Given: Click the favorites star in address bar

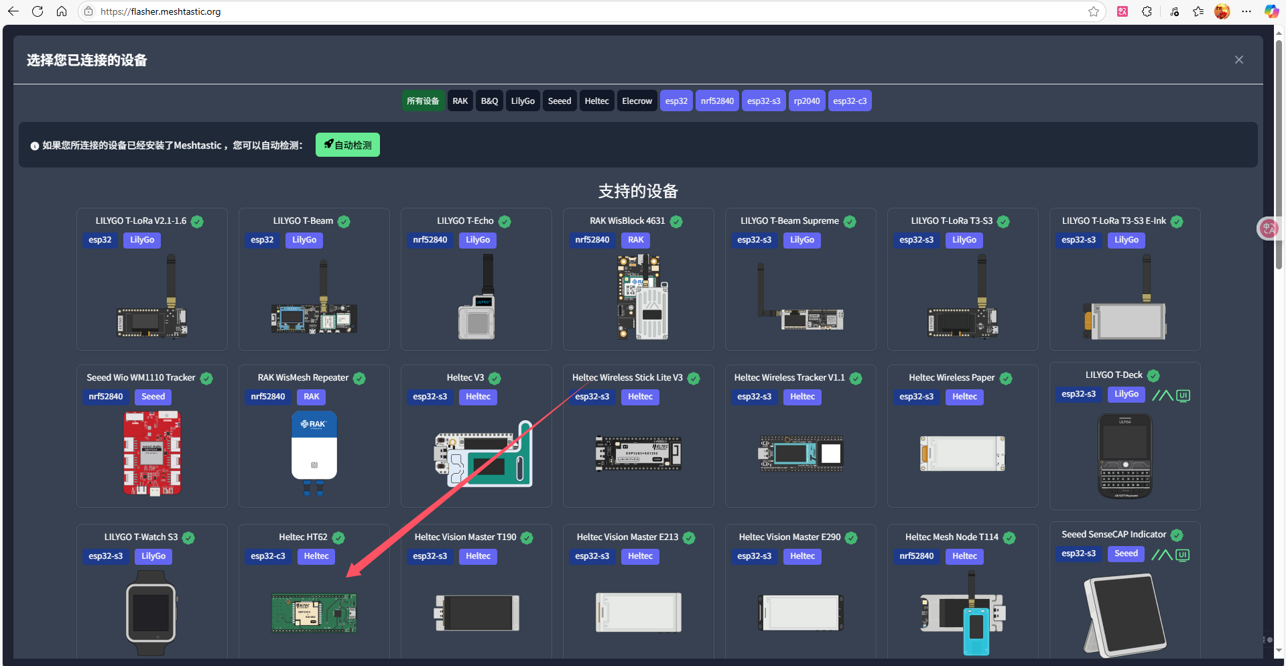Looking at the screenshot, I should [x=1094, y=11].
